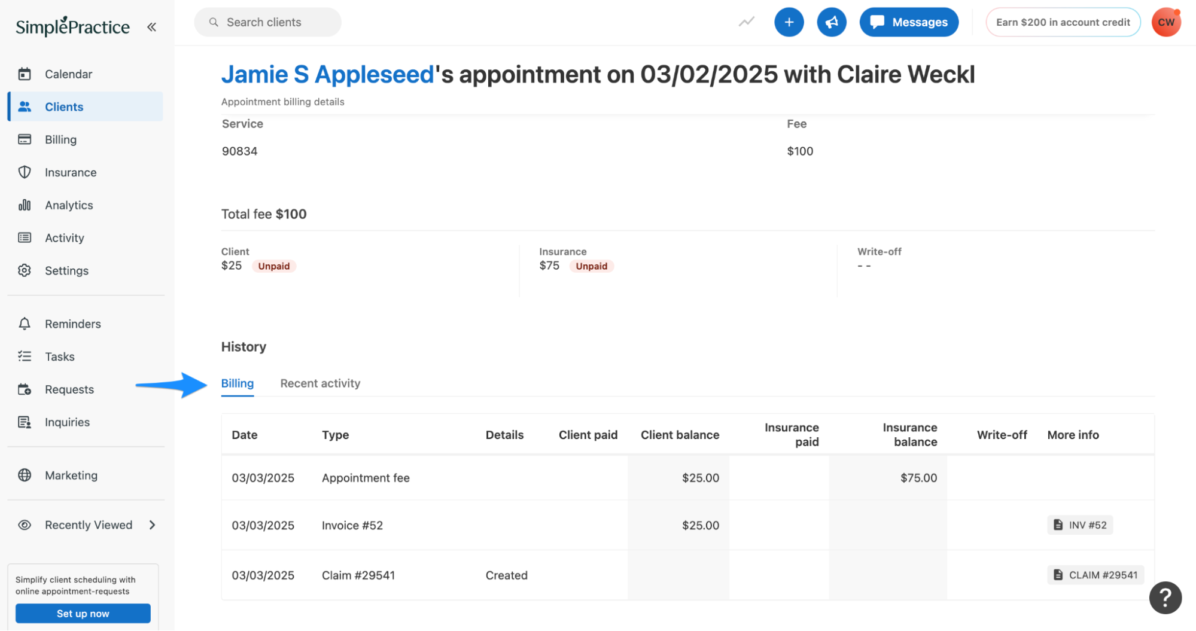Click the $100 fee value

coord(800,151)
